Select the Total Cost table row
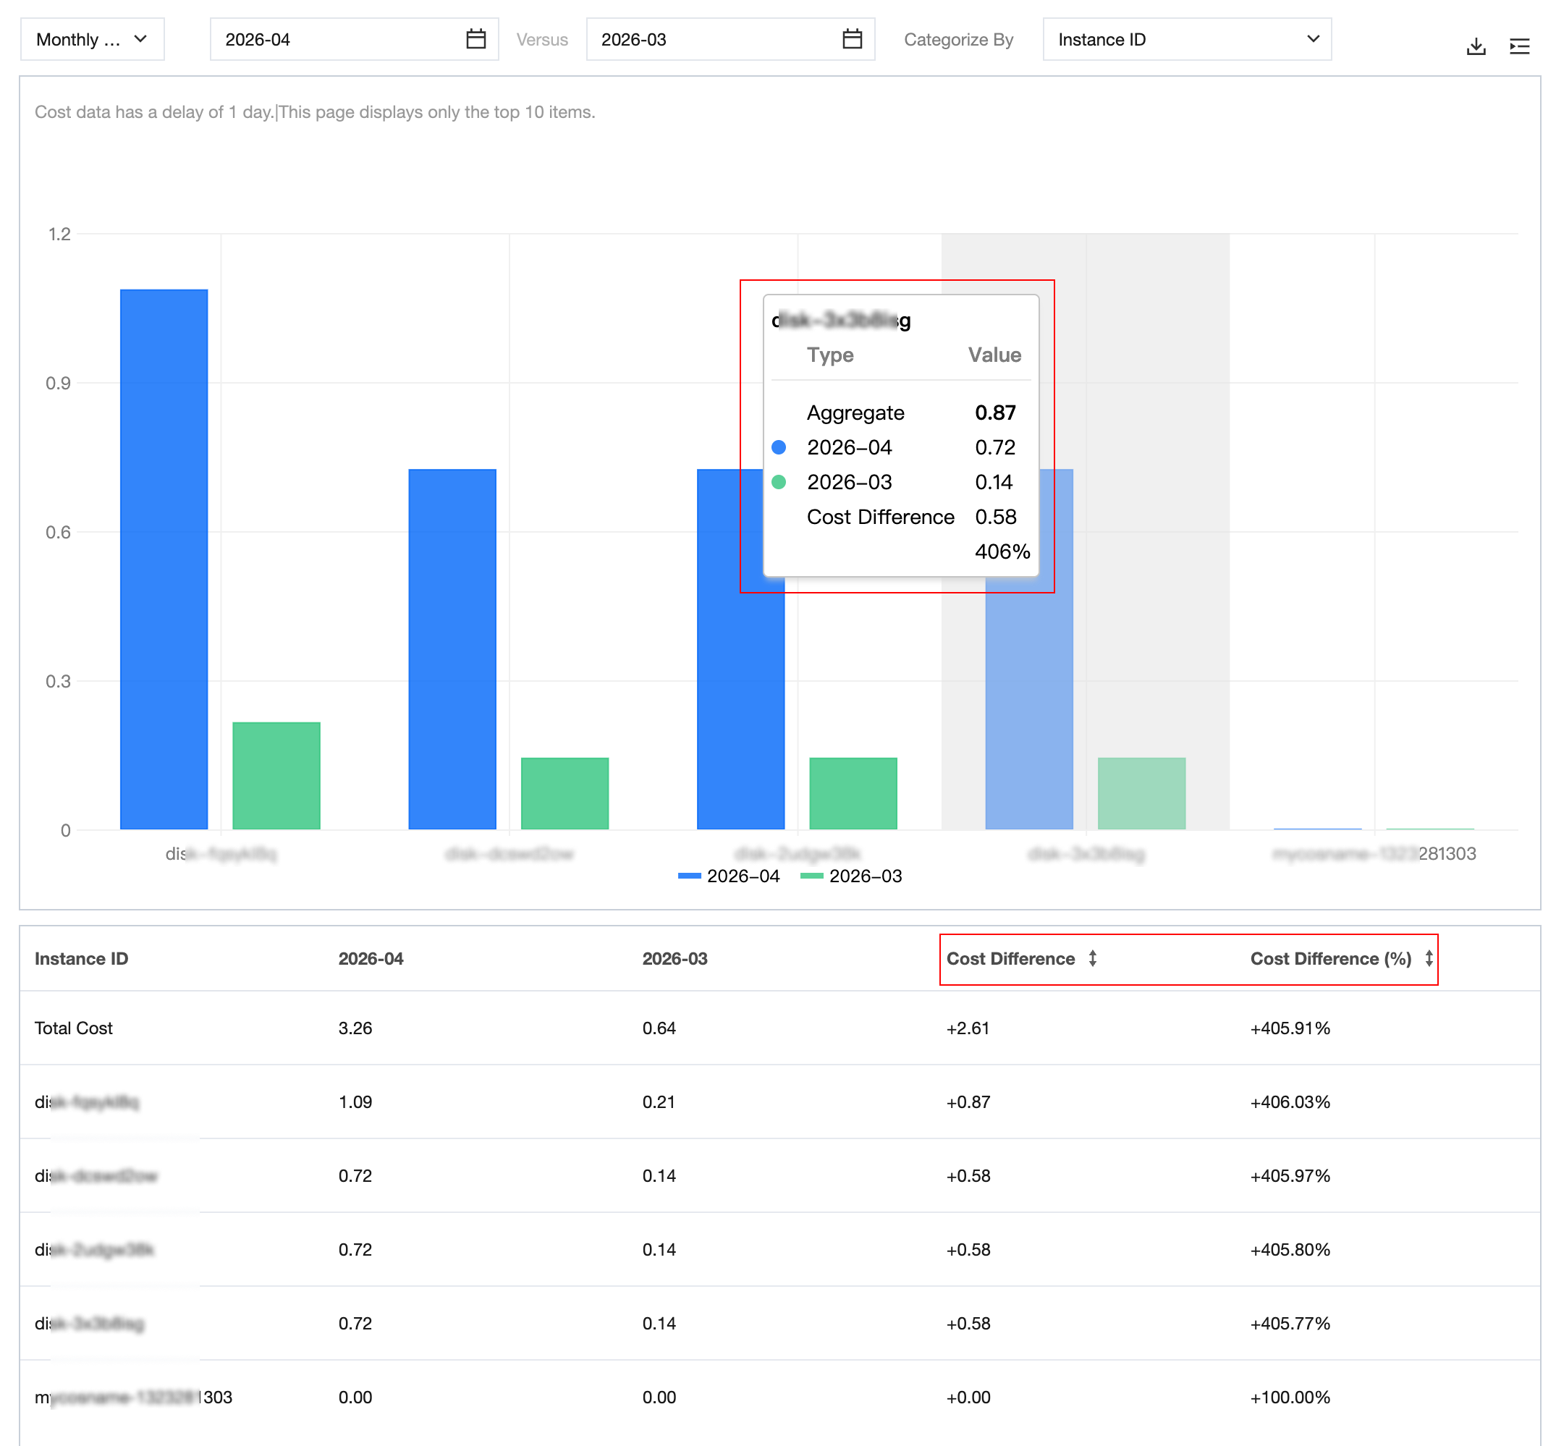 pos(779,1028)
